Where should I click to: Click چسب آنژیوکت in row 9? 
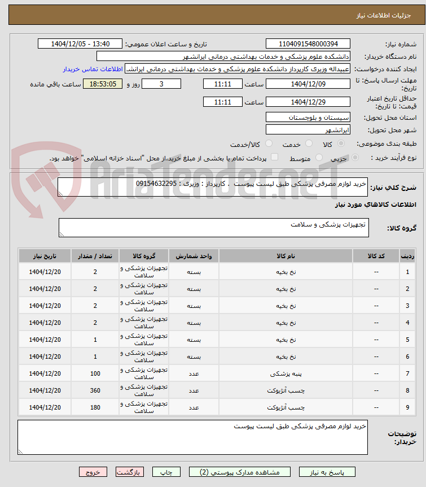point(286,407)
